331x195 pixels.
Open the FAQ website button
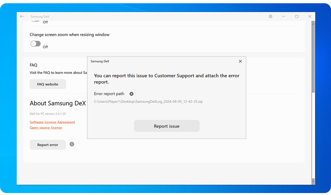[x=48, y=84]
